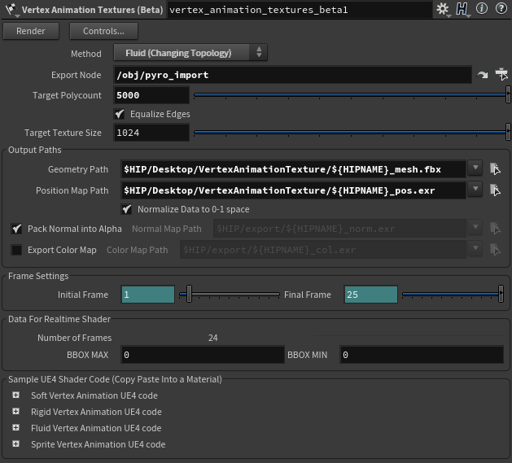The height and width of the screenshot is (463, 512).
Task: Click the Number of Frames label
Action: [74, 338]
